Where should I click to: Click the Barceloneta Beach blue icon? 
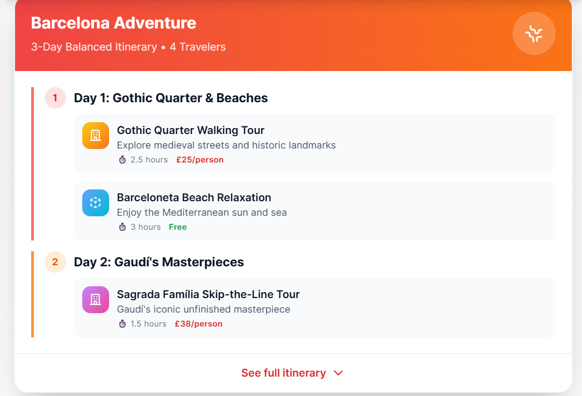pyautogui.click(x=95, y=203)
